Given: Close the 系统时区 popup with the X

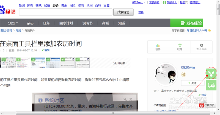Looking at the screenshot, I should click(131, 99).
